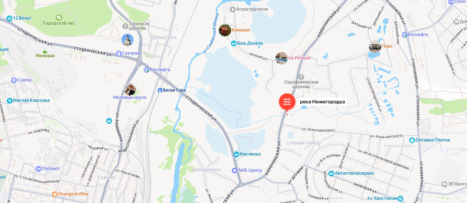Screen dimensions: 467x203
Task: Open the Городской лес park icon
Action: point(59,18)
